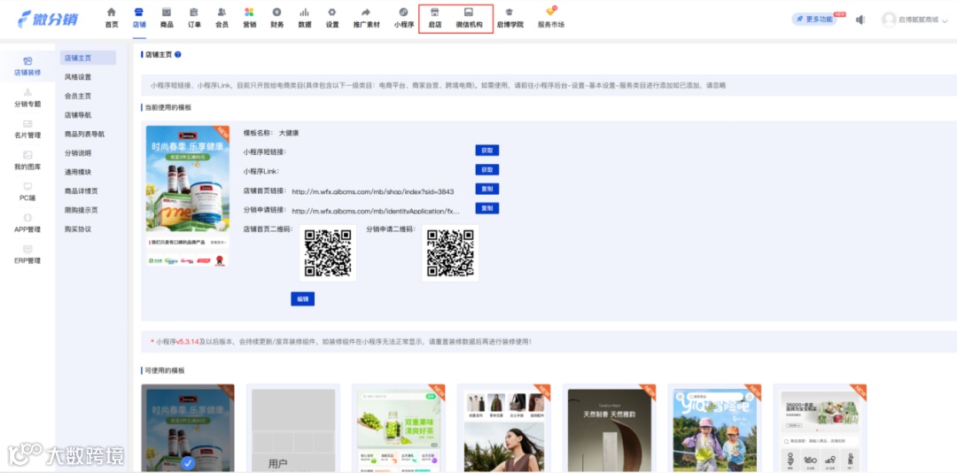Select the kids outdoor wear template
The width and height of the screenshot is (957, 473).
pos(715,429)
